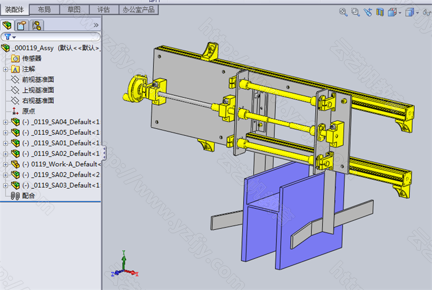
Task: Click the Zoom to Area icon
Action: (x=356, y=12)
